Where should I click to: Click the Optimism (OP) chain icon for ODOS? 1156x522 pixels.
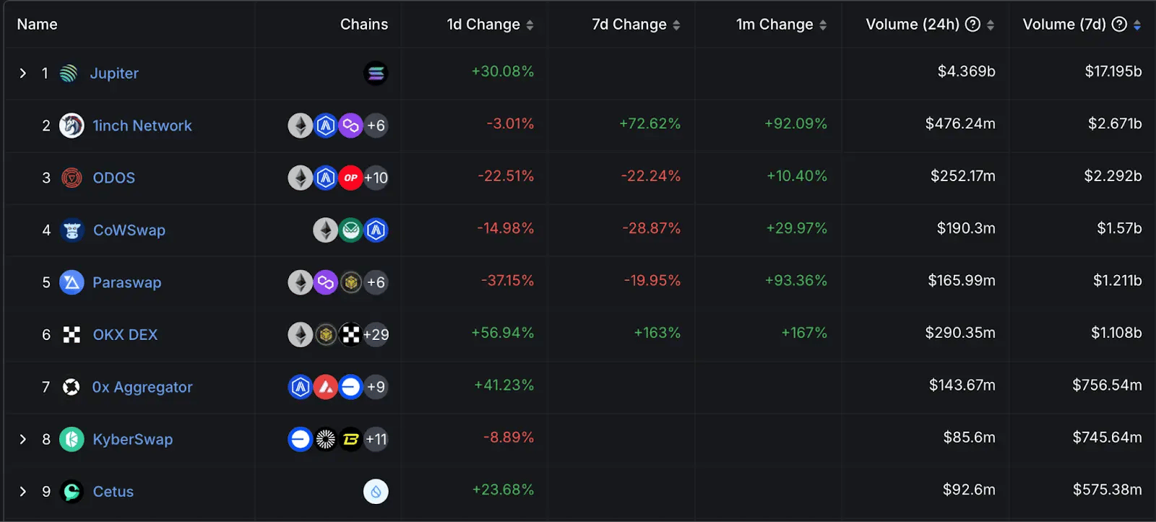click(350, 178)
